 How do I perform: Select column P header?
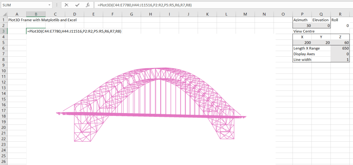[302, 14]
